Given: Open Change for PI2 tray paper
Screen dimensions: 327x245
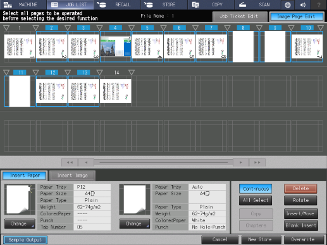Looking at the screenshot, I should [20, 224].
